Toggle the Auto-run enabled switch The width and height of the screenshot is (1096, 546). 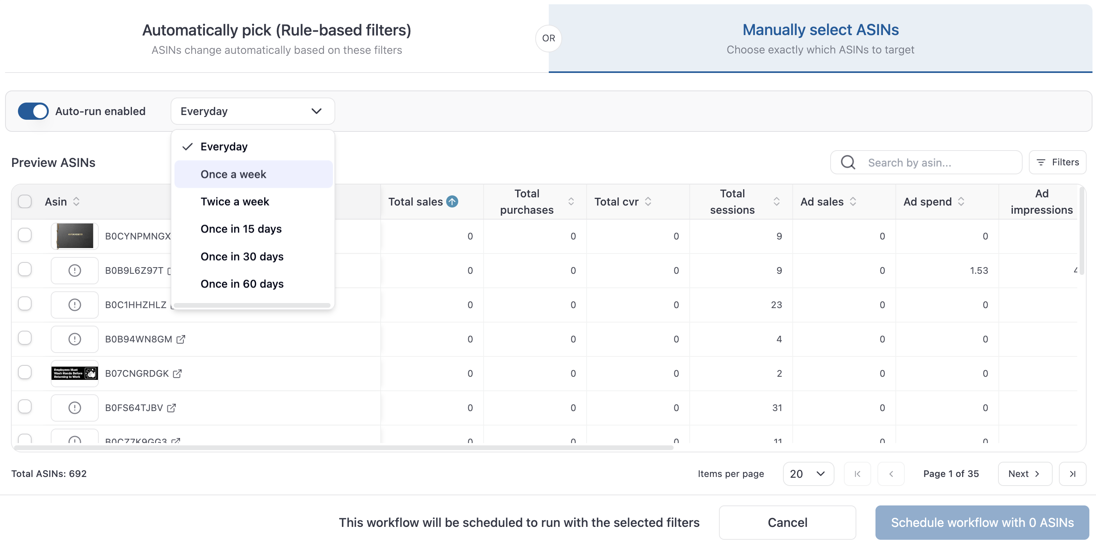point(33,111)
